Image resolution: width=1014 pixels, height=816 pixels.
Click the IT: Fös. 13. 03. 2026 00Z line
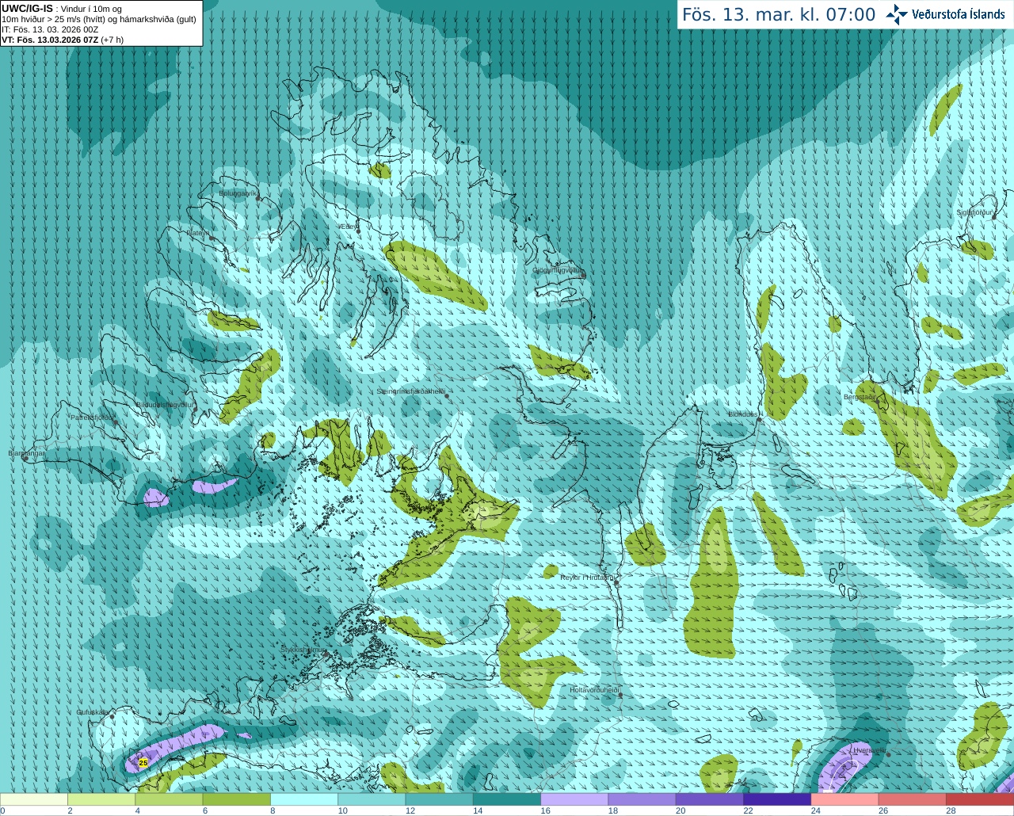point(50,29)
